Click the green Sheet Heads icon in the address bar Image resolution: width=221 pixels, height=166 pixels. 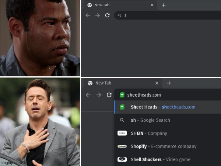[x=122, y=95]
